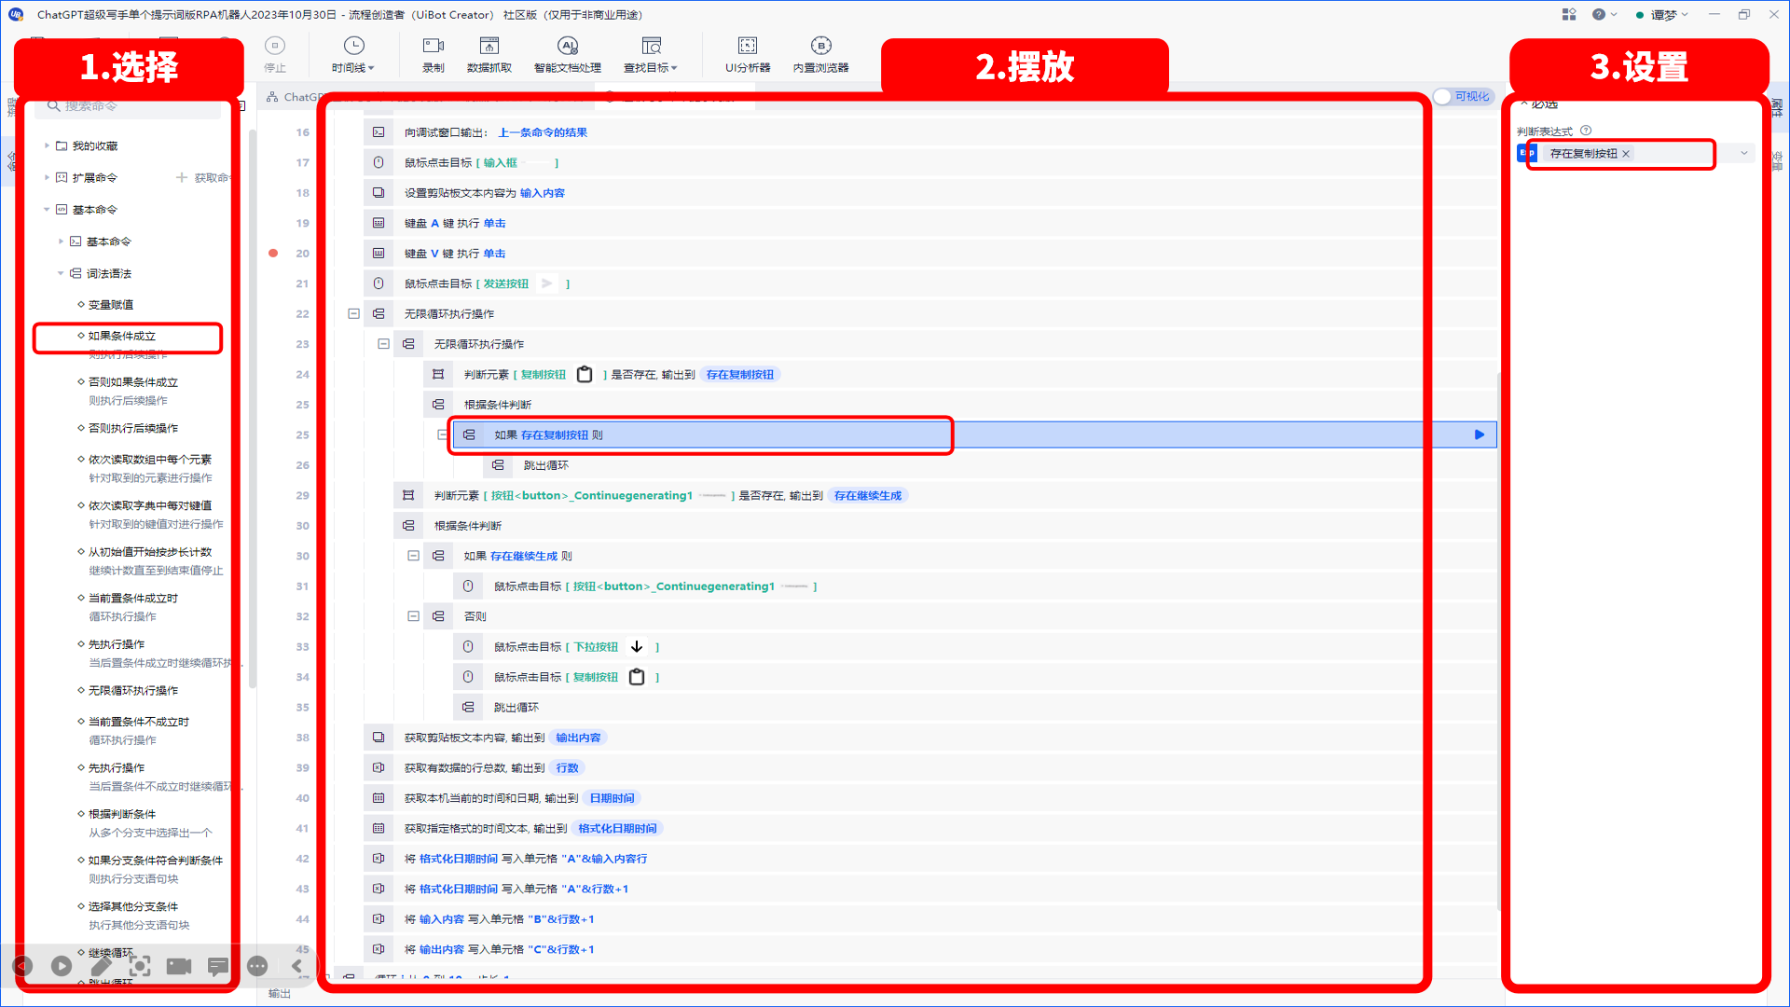The width and height of the screenshot is (1790, 1007).
Task: Click the play button on the recorder overlay
Action: (62, 966)
